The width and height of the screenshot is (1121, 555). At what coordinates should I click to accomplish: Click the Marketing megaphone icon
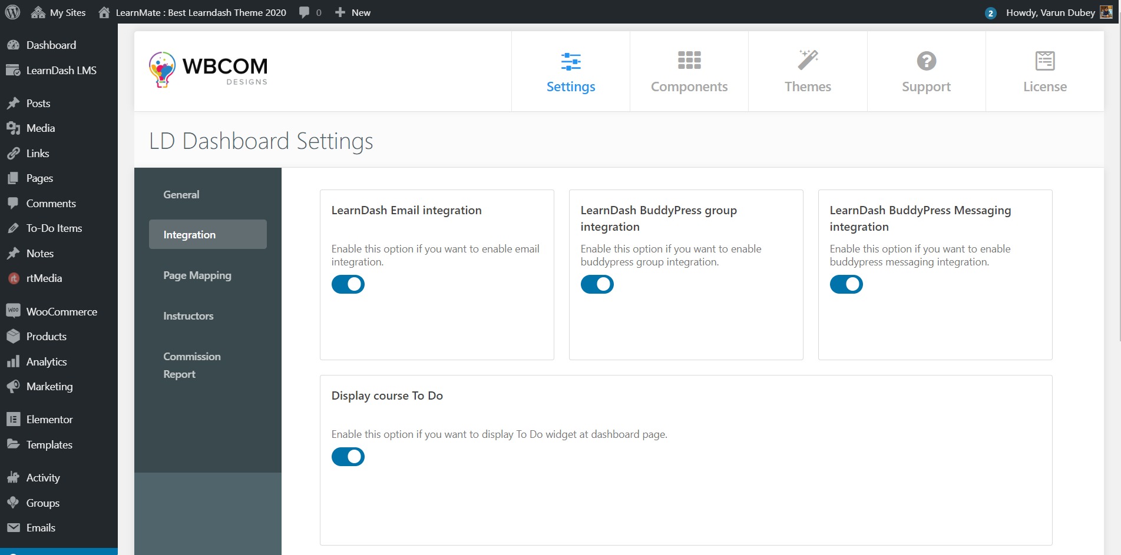click(x=13, y=387)
